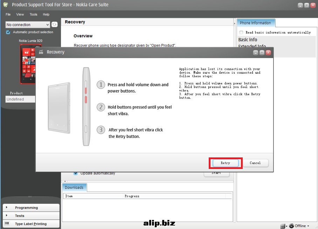The height and width of the screenshot is (229, 318).
Task: Click the Item column header
Action: point(93,196)
